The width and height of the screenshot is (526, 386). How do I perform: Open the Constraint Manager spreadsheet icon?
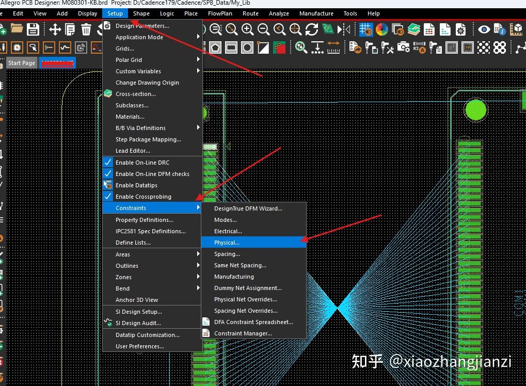(x=429, y=29)
